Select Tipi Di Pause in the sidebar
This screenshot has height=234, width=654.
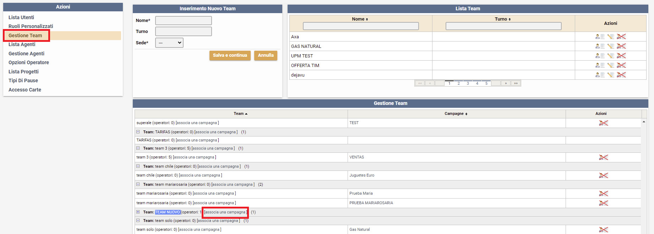pos(23,80)
